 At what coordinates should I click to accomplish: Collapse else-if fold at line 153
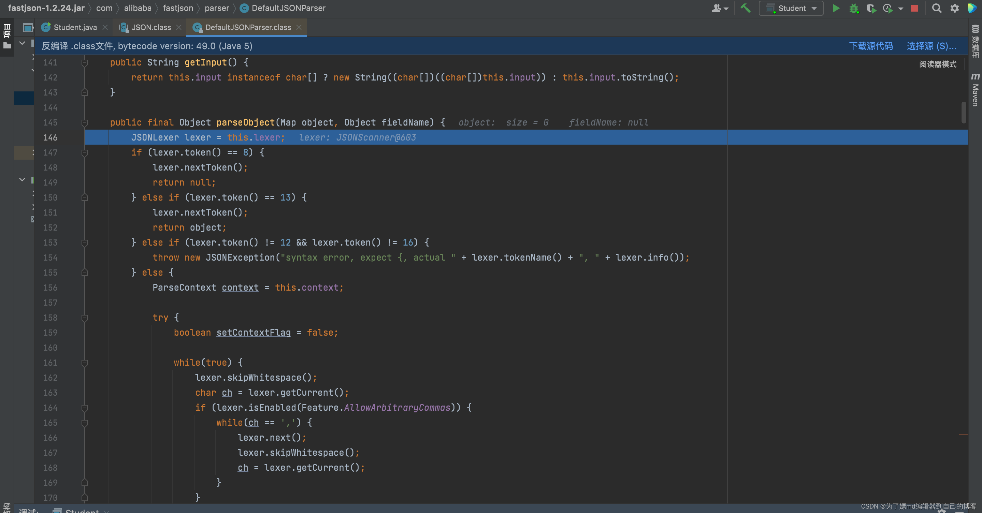point(85,243)
